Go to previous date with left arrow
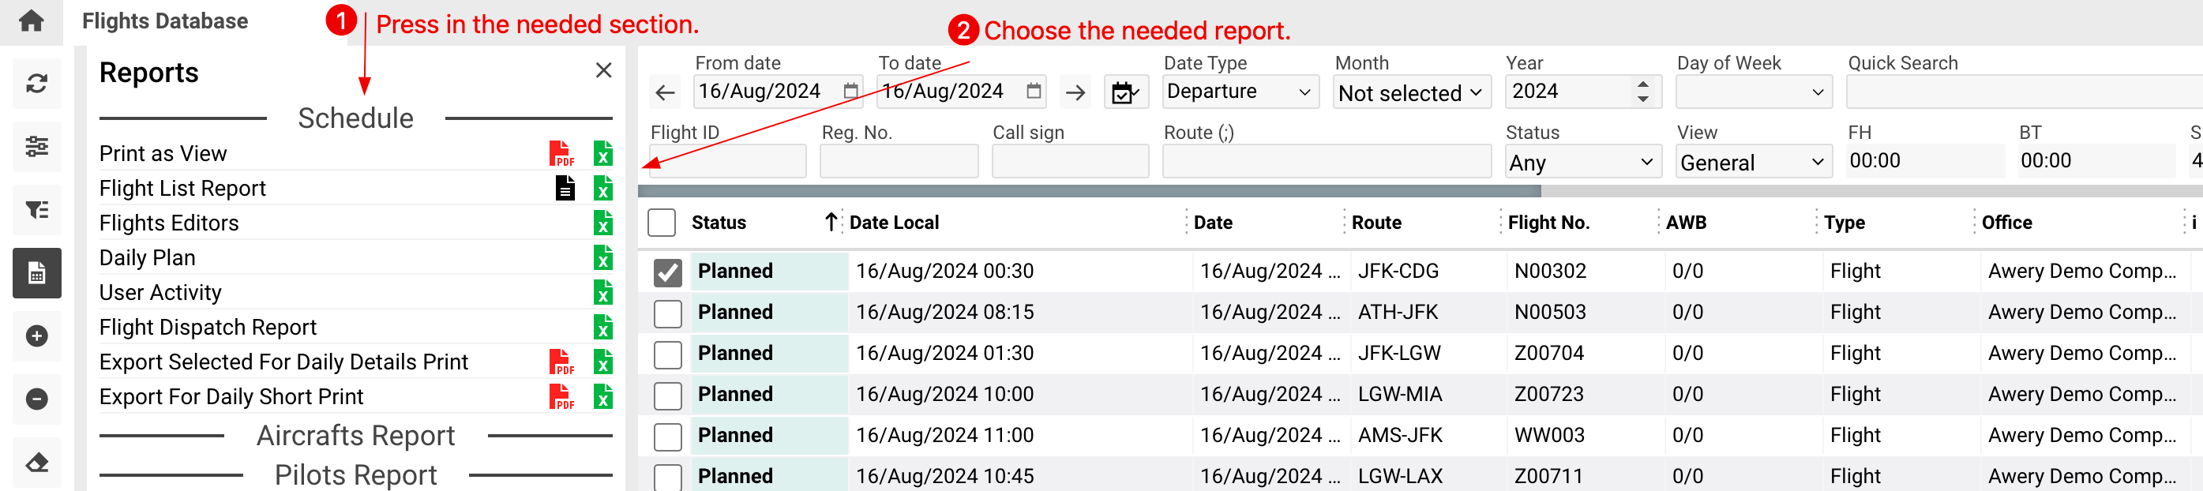Screen dimensions: 2203x491 pos(666,92)
